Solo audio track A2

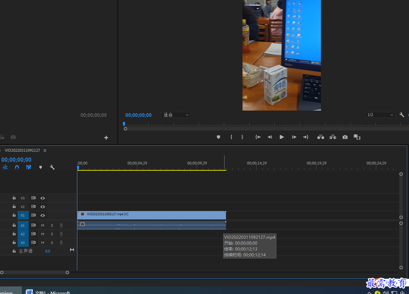[x=52, y=234]
